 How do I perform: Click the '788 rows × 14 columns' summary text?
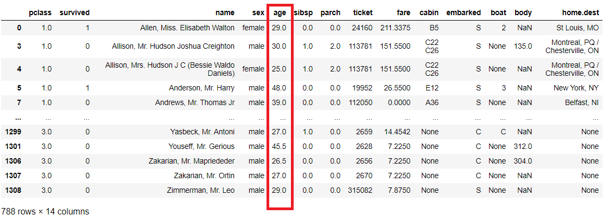pyautogui.click(x=45, y=212)
